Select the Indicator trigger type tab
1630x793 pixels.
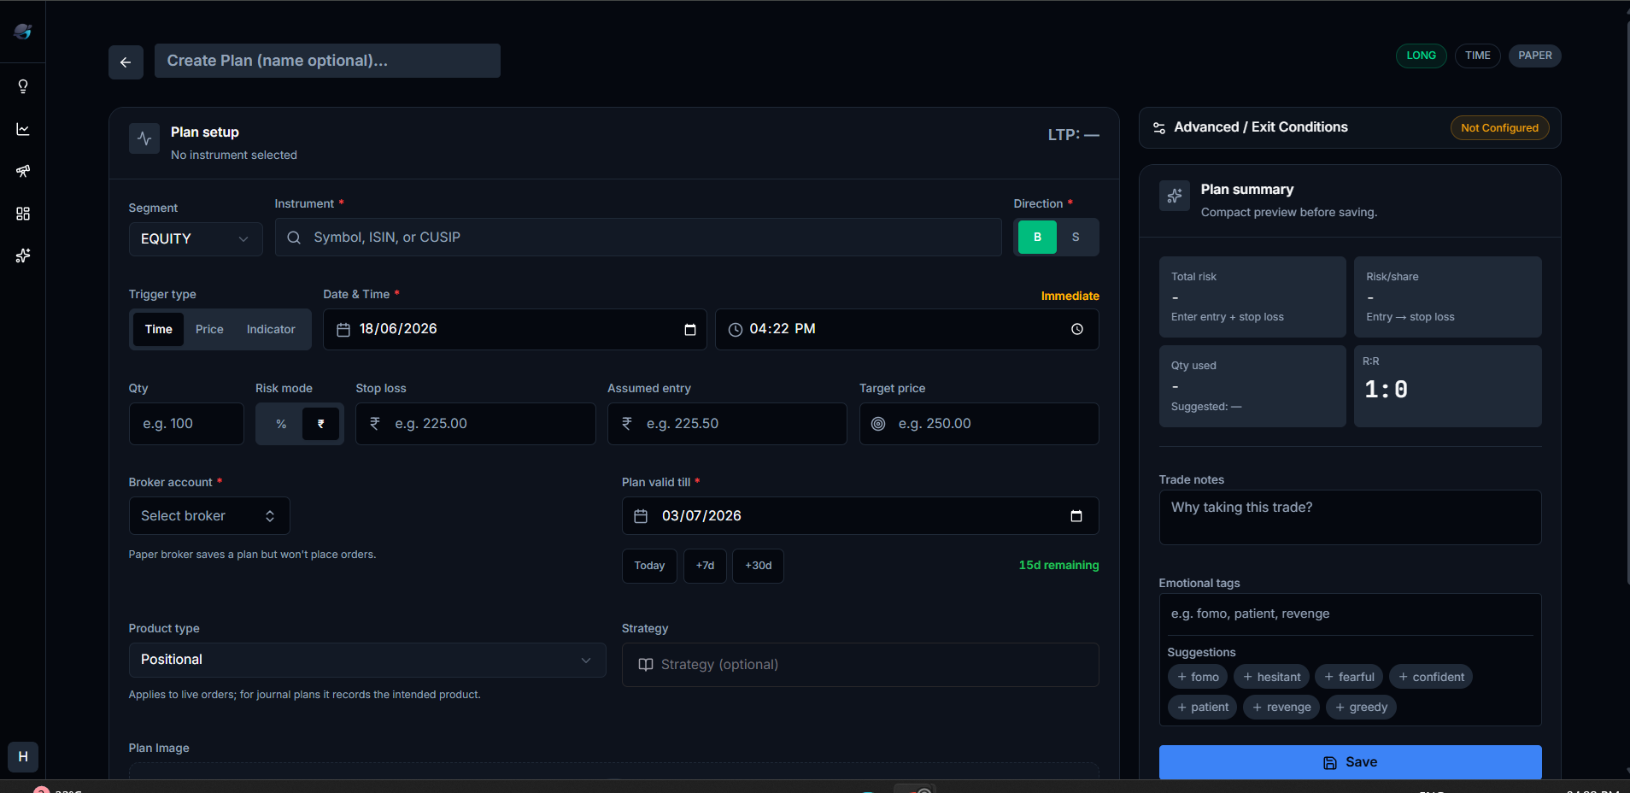pos(271,330)
